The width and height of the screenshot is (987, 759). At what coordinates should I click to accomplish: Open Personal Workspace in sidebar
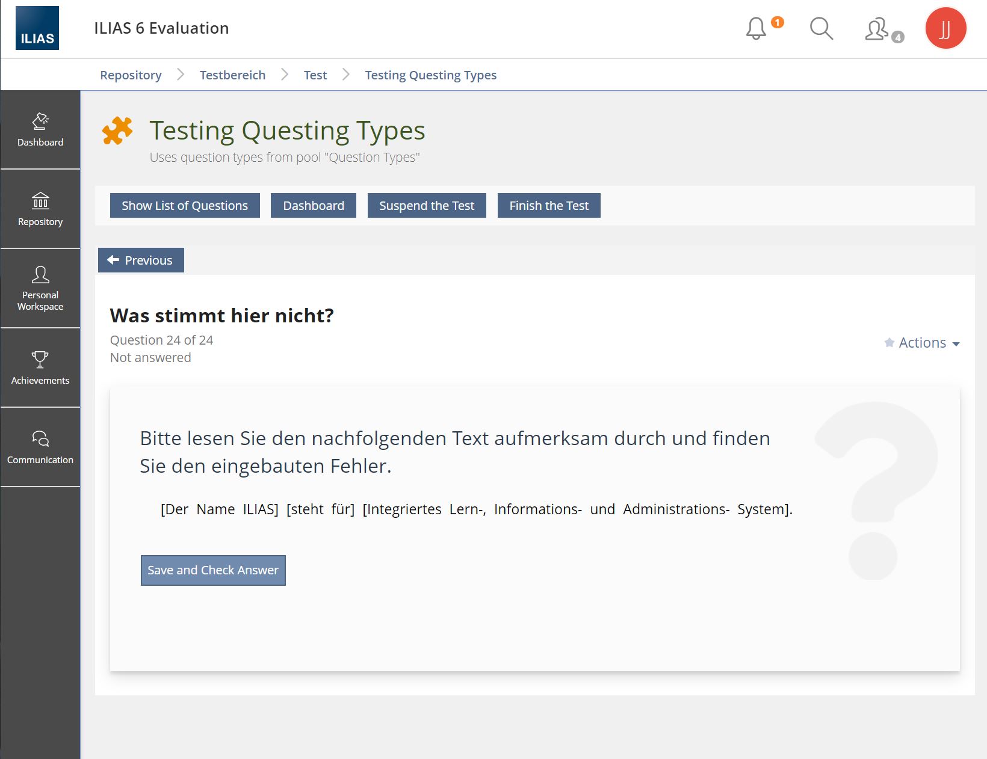point(40,288)
